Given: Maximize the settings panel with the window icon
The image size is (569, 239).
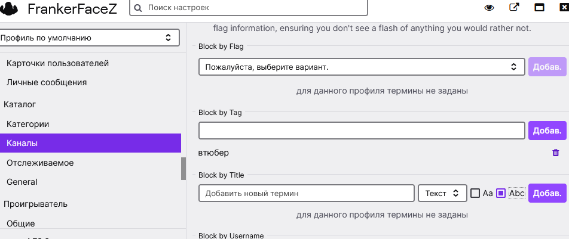Looking at the screenshot, I should [x=539, y=8].
